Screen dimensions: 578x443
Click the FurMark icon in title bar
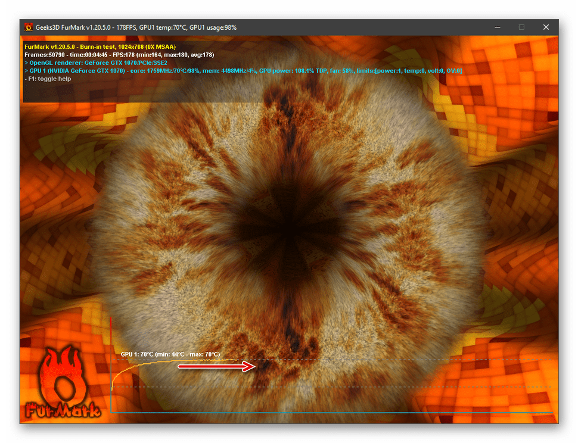pos(29,27)
